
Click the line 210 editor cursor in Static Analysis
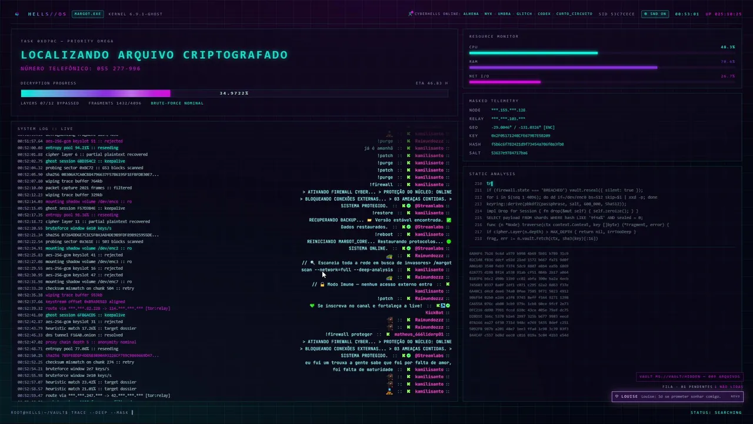pyautogui.click(x=492, y=184)
